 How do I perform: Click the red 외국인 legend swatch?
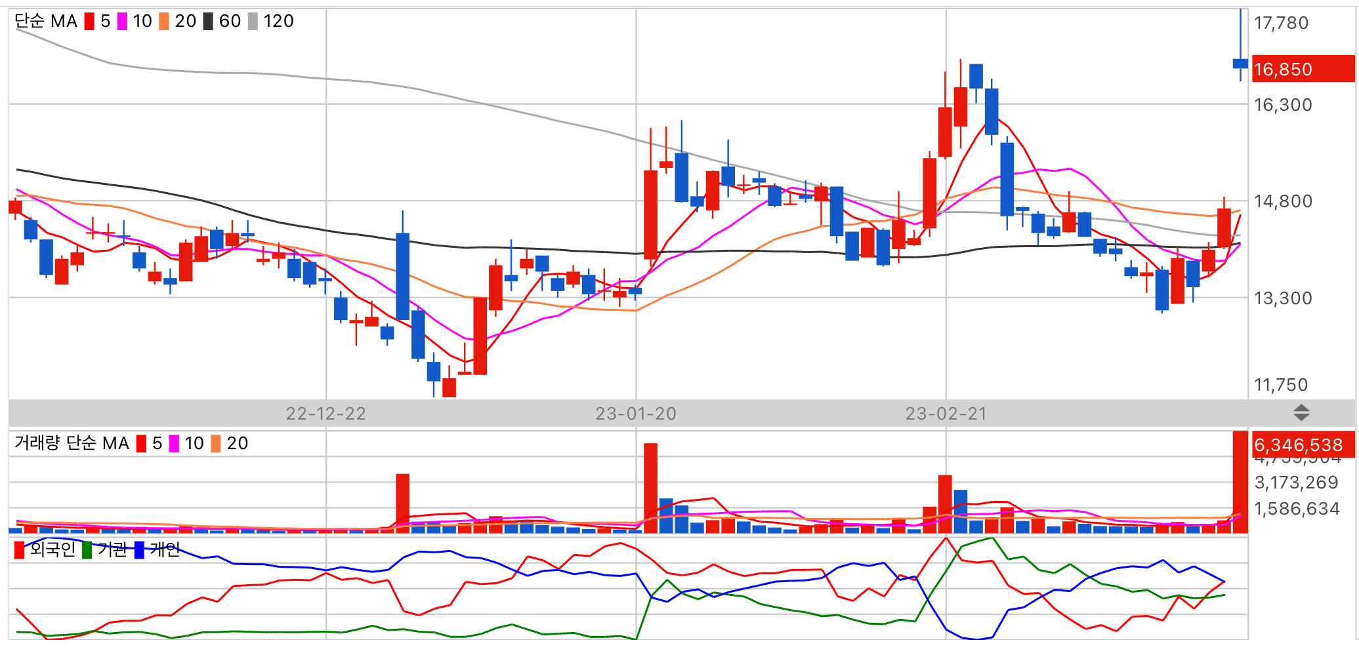pos(19,551)
